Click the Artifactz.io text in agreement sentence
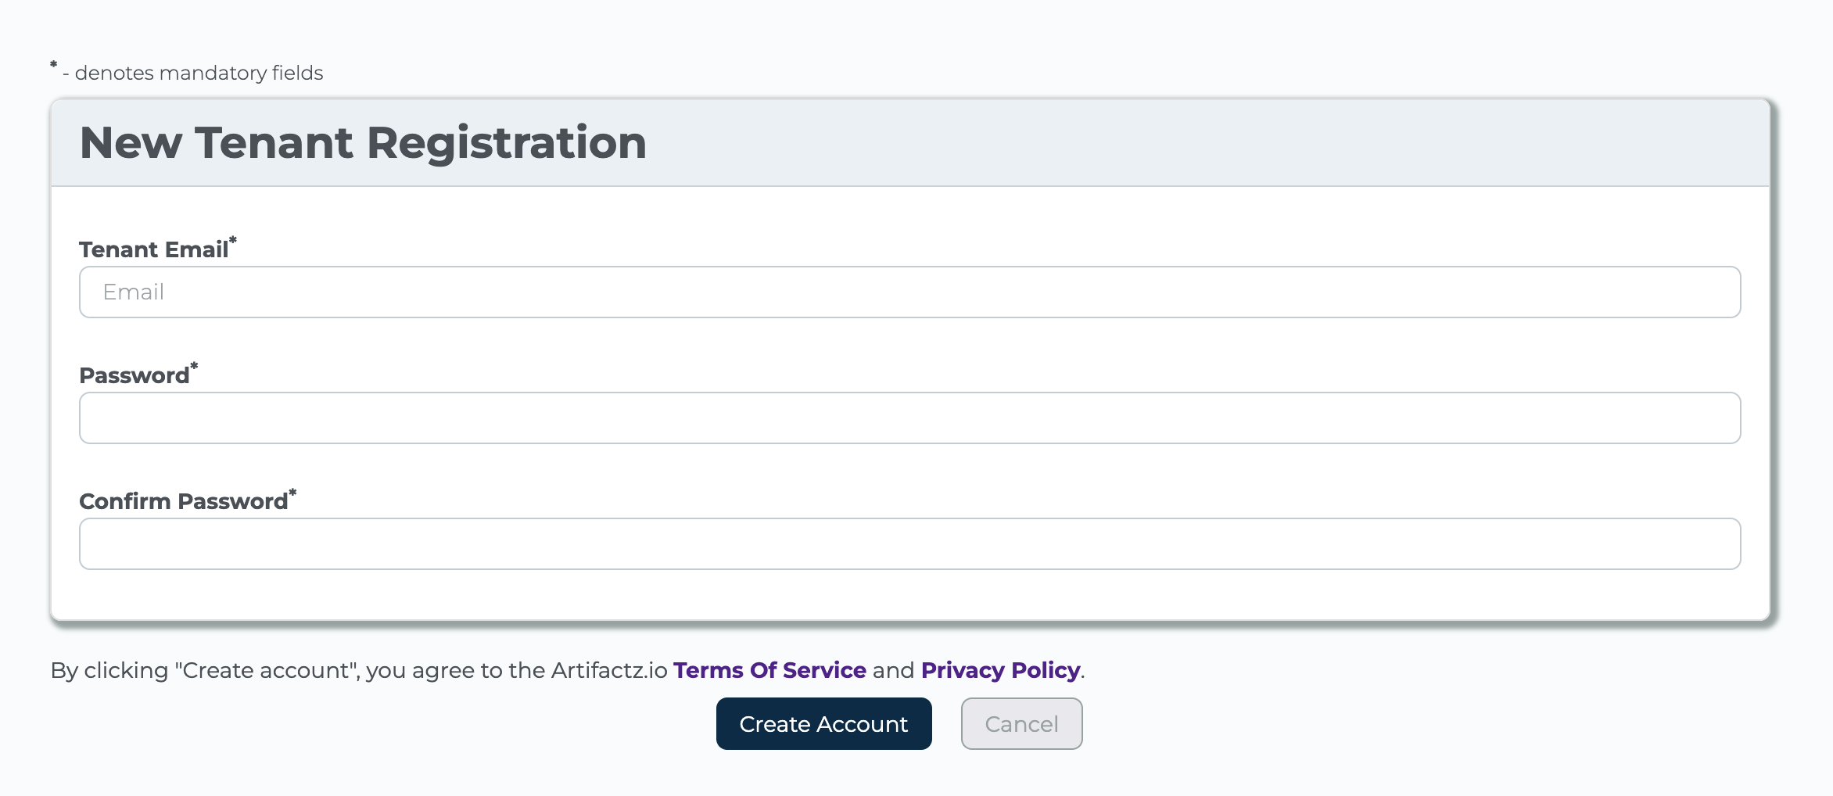This screenshot has height=796, width=1833. pos(609,670)
